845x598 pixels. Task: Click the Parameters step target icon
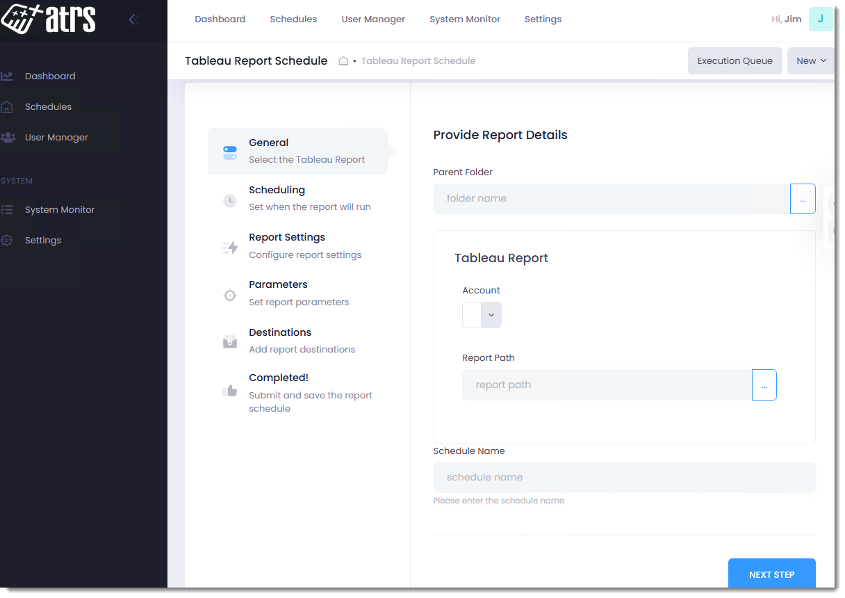coord(229,295)
